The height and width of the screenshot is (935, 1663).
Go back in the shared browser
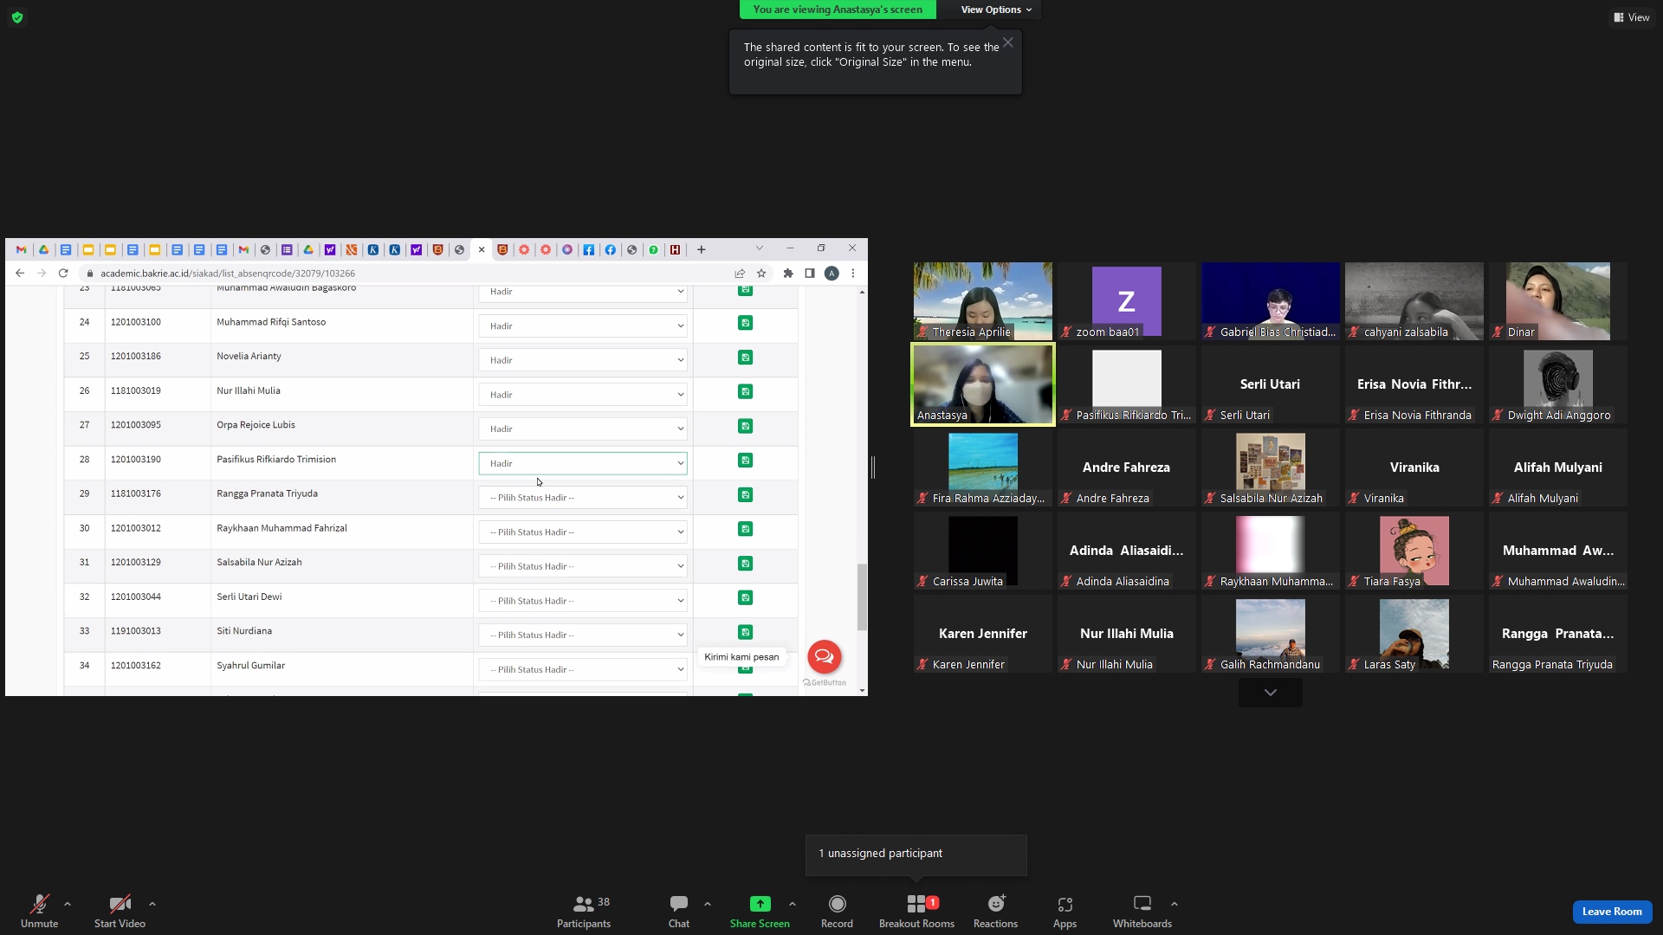pyautogui.click(x=20, y=273)
